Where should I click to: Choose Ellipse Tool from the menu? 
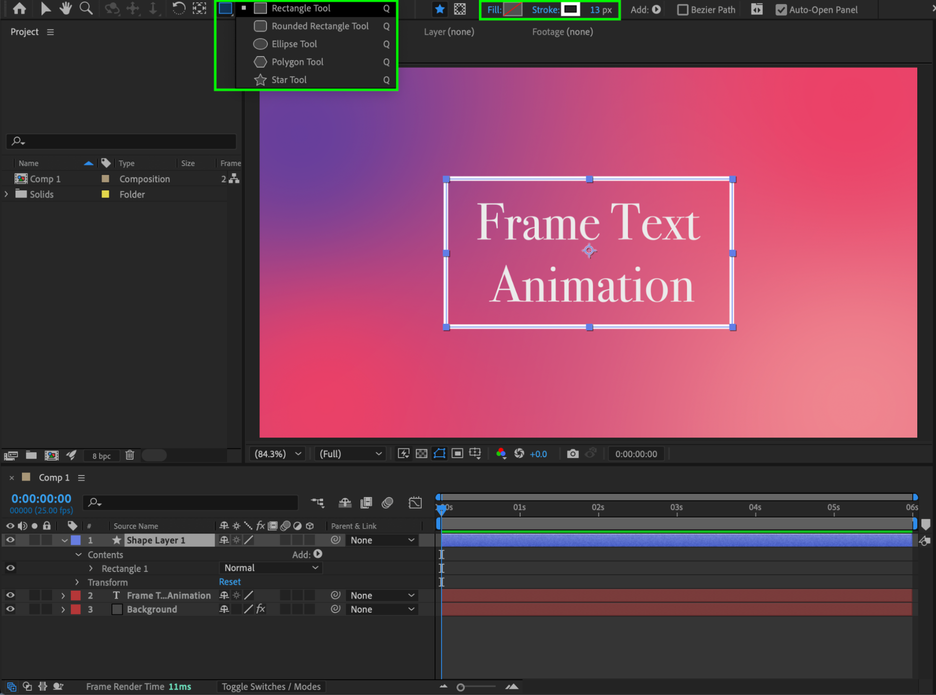pos(294,44)
